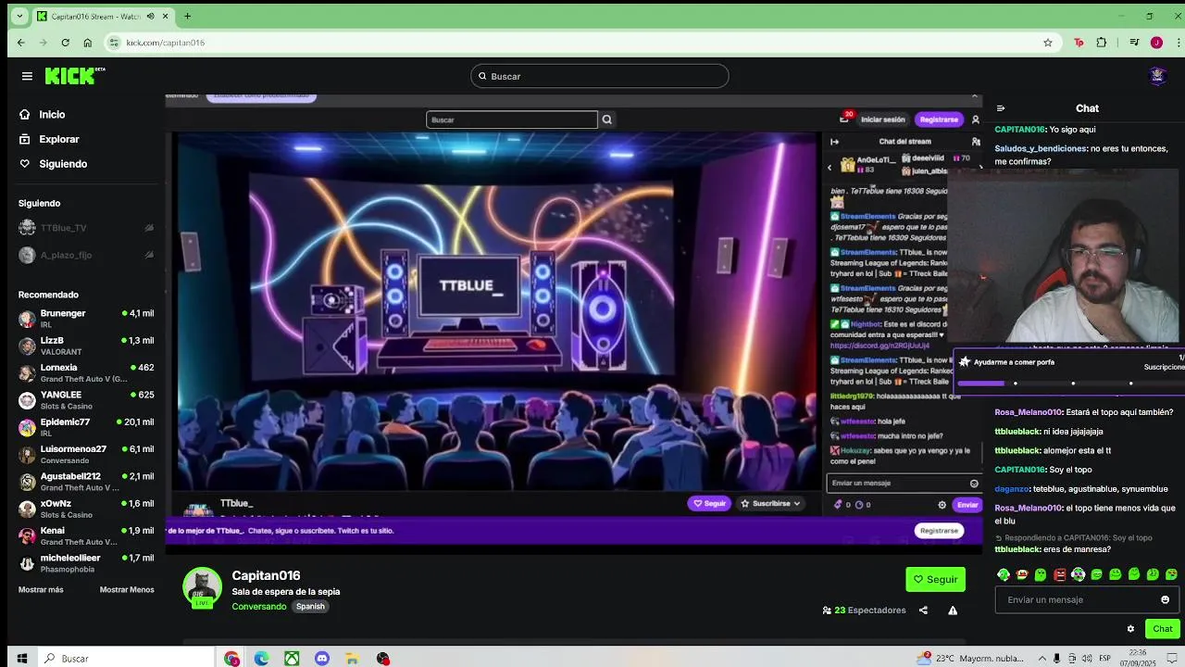This screenshot has width=1185, height=667.
Task: Click Mostrar Menos in sidebar
Action: click(127, 589)
